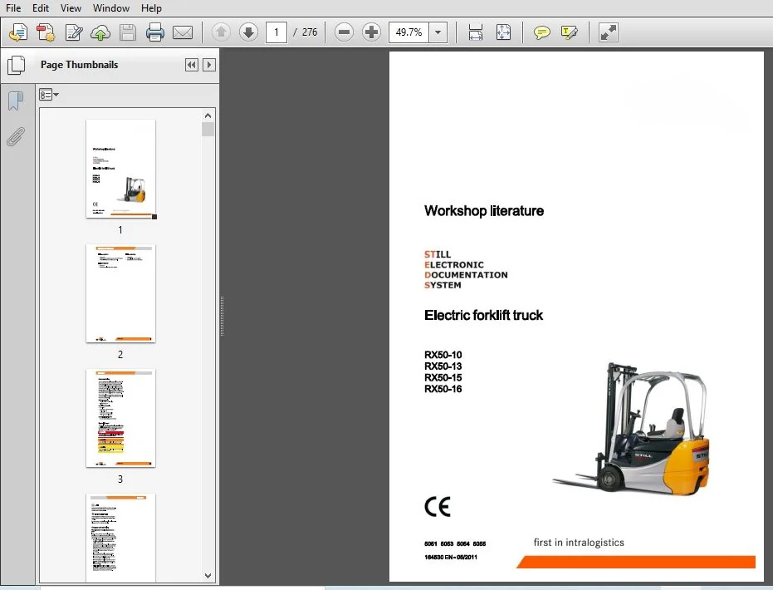Click the CE mark on the page

438,507
